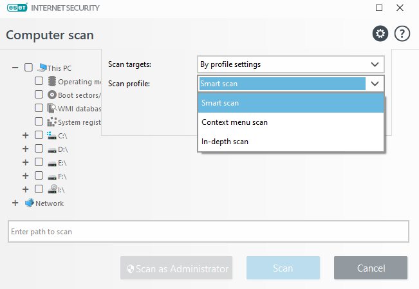Click the Scan targets label text

pos(129,64)
